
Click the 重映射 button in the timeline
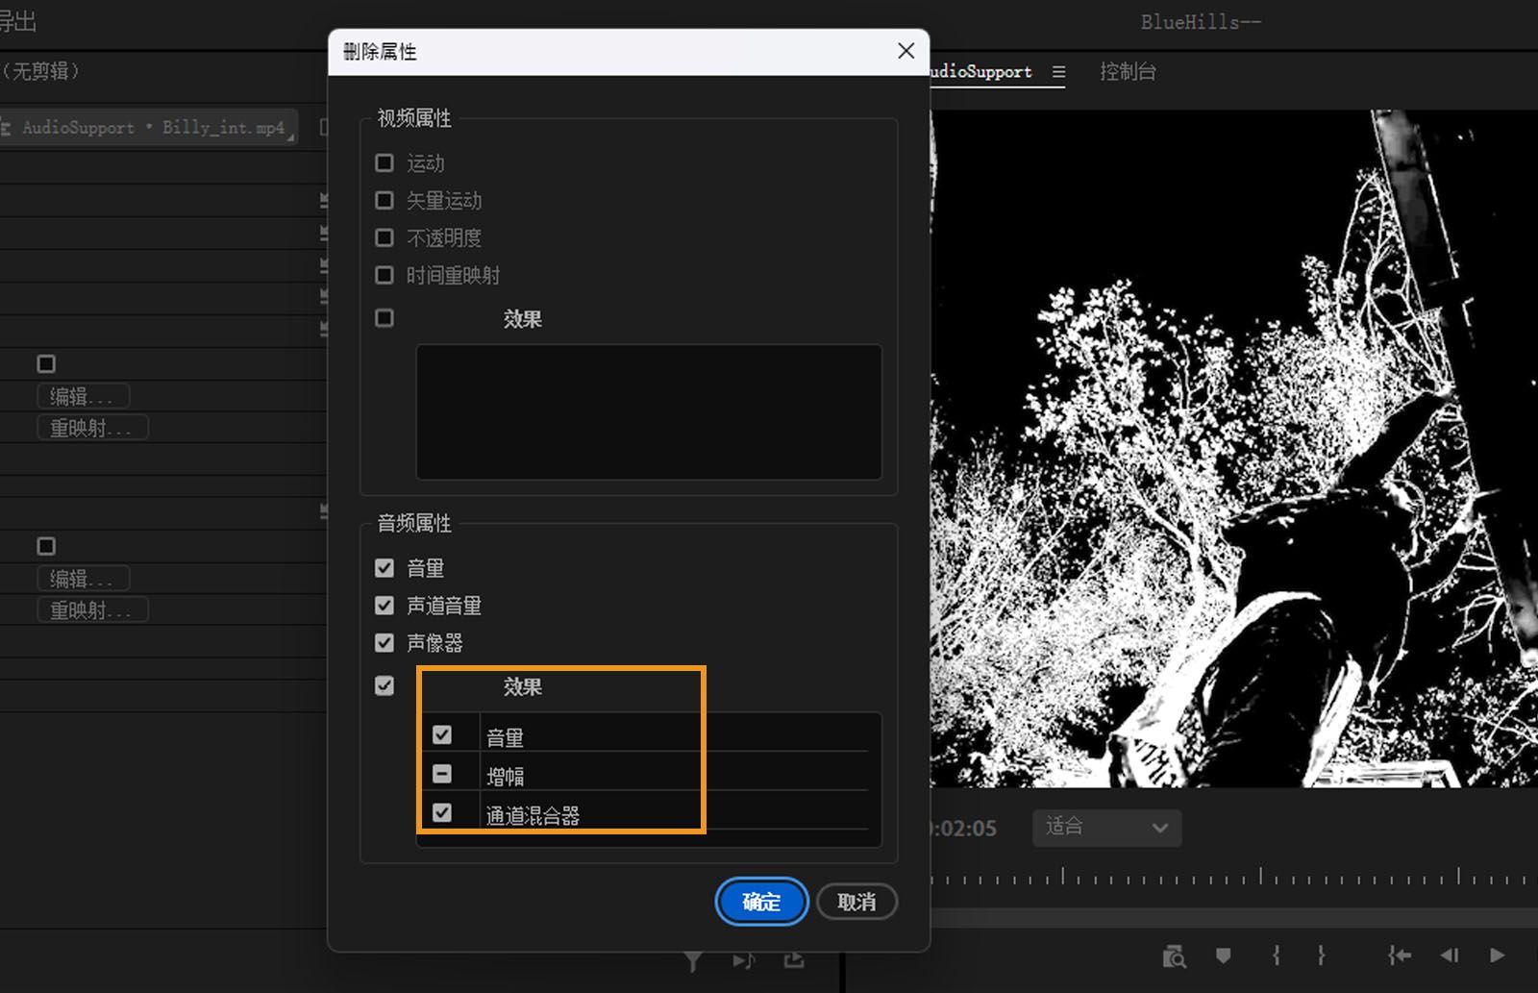tap(91, 426)
